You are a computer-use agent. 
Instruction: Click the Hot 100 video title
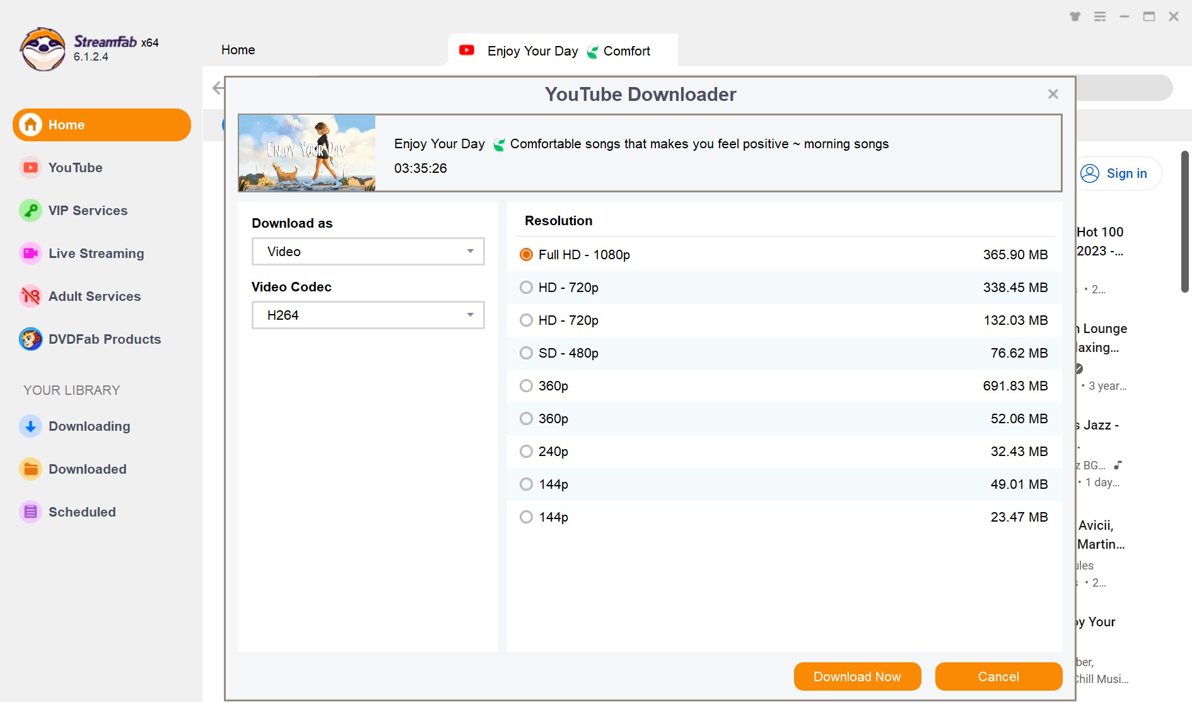pyautogui.click(x=1100, y=242)
